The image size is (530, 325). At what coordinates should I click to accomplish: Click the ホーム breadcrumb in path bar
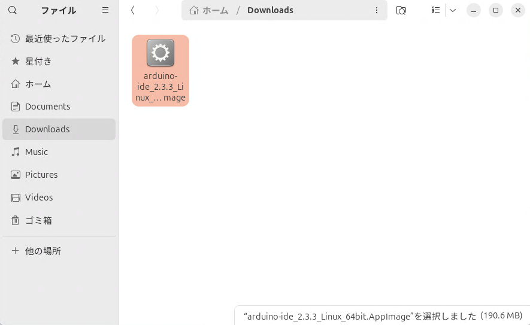click(209, 10)
